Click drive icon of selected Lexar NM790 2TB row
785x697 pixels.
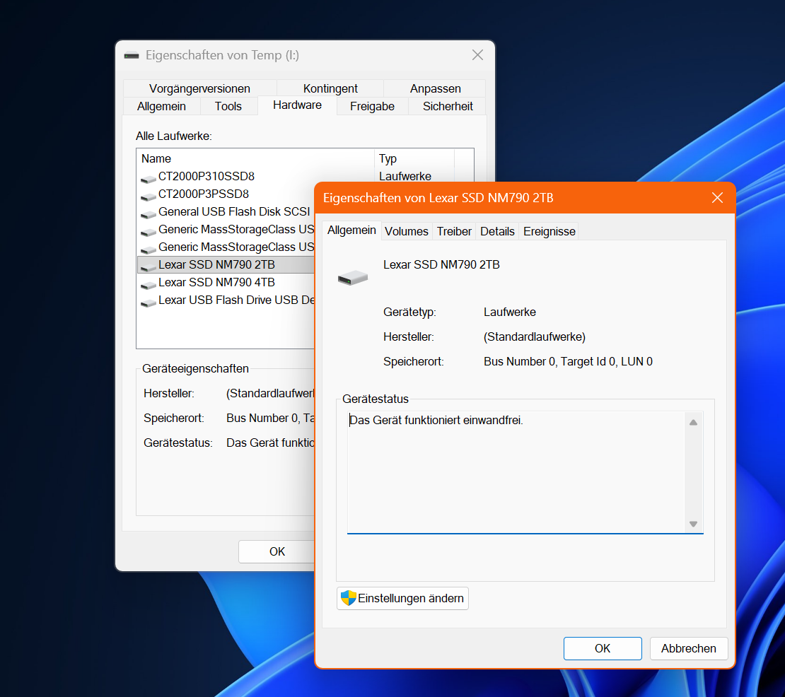click(x=149, y=266)
